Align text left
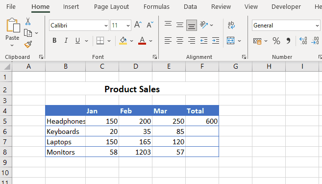The height and width of the screenshot is (184, 322). click(x=168, y=41)
